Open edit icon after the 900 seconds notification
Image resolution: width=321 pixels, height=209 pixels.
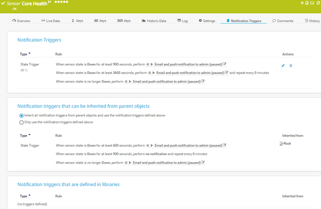(x=225, y=64)
